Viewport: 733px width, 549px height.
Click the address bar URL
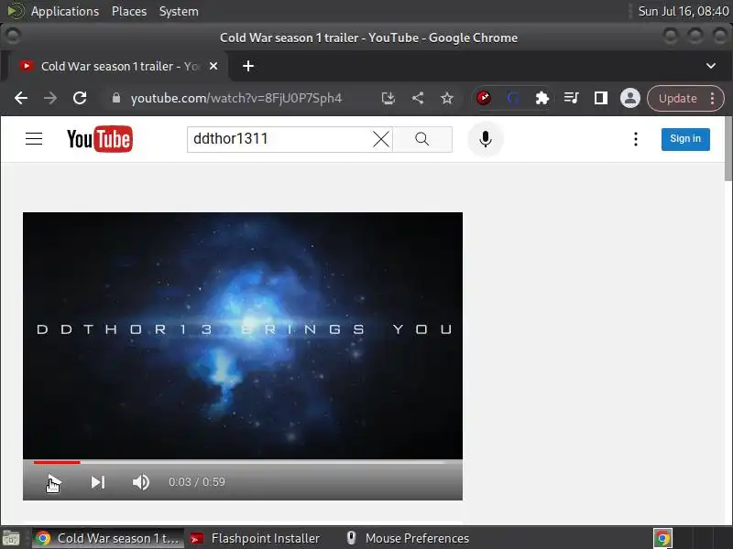point(236,99)
